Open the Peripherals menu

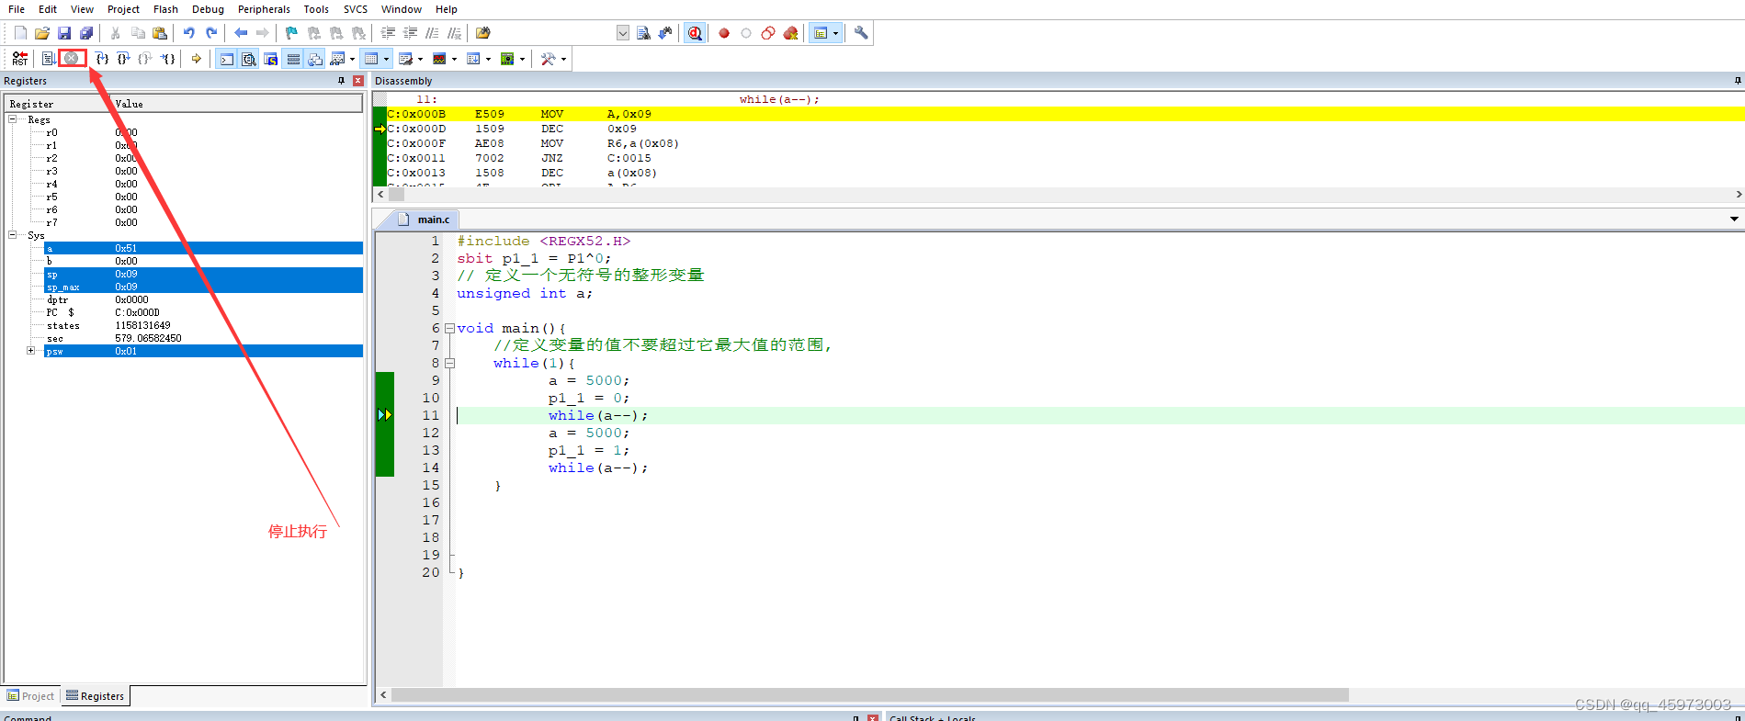264,9
